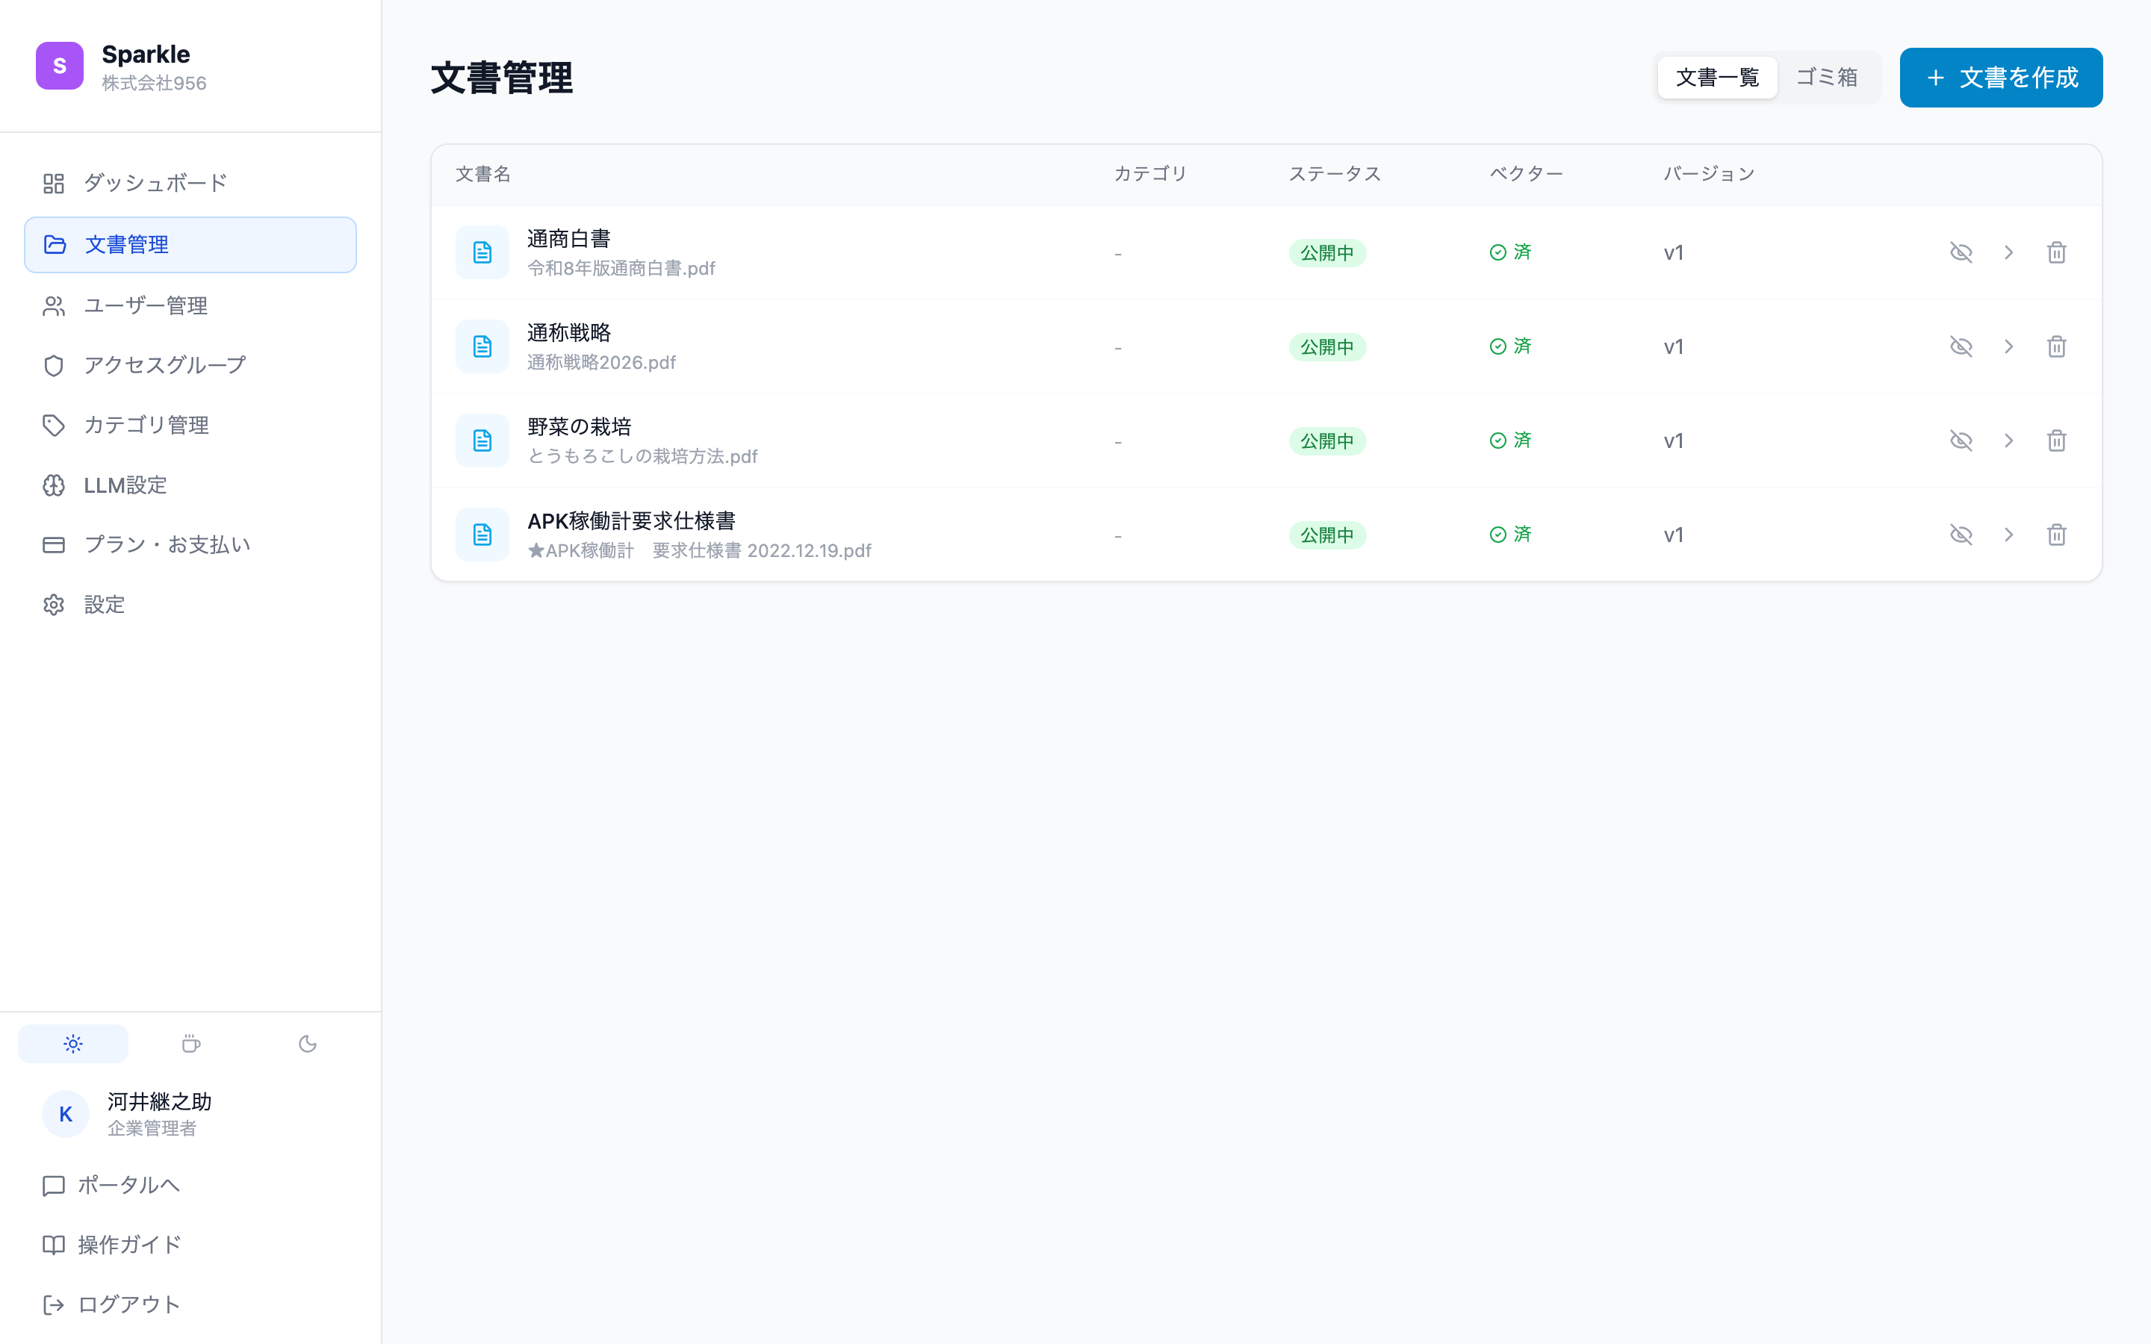Click the company name 株式会社956
The width and height of the screenshot is (2151, 1344).
coord(154,84)
